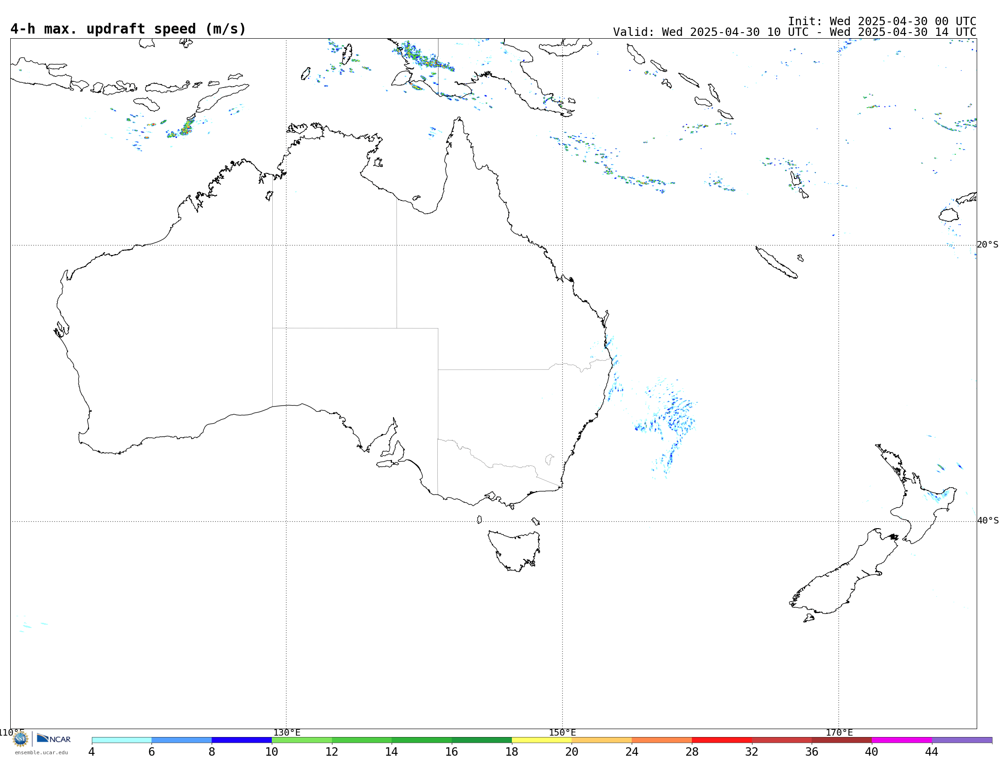This screenshot has height=758, width=1007.
Task: Click the colorbar tick label 18
Action: tap(512, 752)
